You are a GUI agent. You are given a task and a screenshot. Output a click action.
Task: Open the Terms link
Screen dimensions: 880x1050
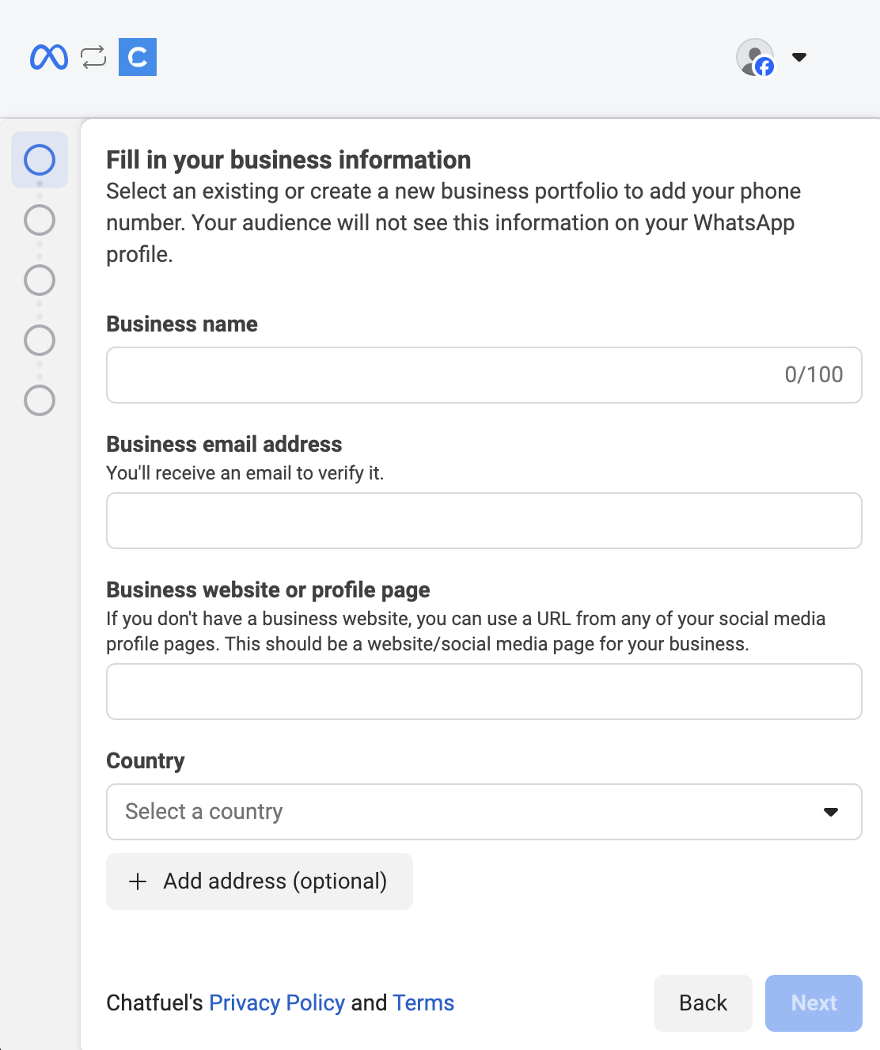(x=423, y=1003)
